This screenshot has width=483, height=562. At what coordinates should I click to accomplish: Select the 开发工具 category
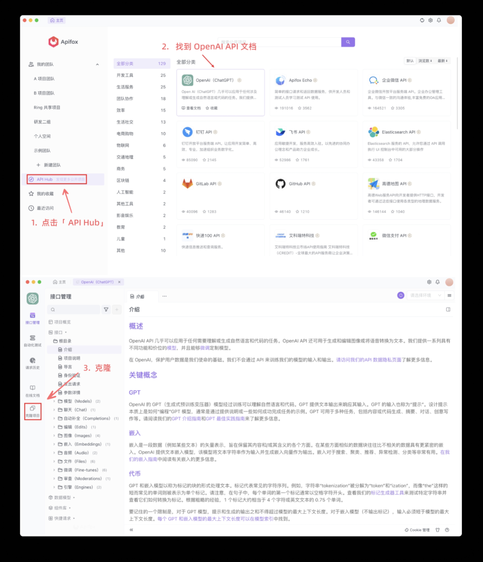click(141, 75)
